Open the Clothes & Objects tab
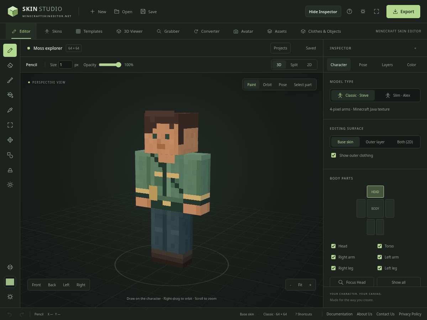 (x=321, y=31)
